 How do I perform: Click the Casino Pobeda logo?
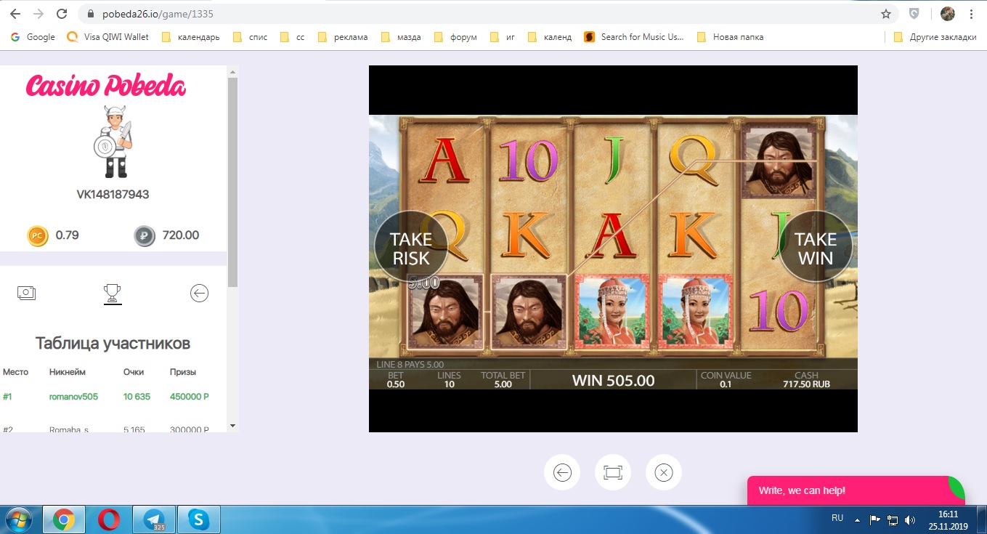point(106,86)
